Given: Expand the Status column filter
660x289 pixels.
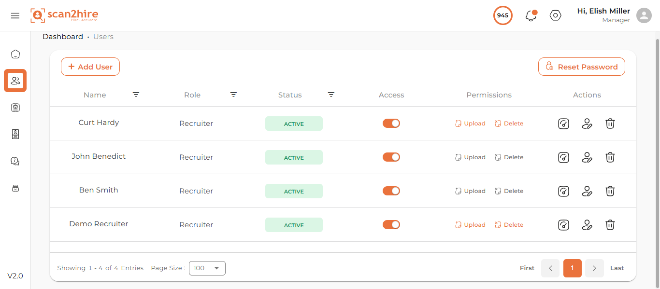Looking at the screenshot, I should click(x=331, y=95).
